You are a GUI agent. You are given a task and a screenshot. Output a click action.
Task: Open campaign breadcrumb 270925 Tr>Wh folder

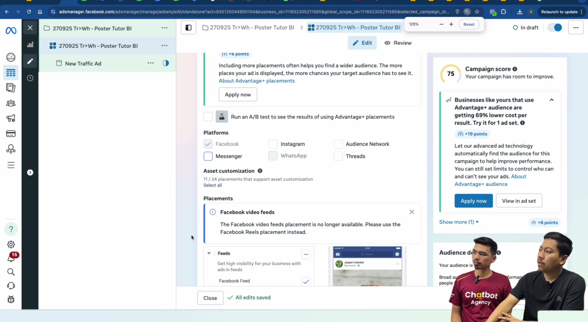248,27
